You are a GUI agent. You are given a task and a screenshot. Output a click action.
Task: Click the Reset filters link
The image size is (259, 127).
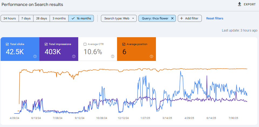tap(215, 18)
